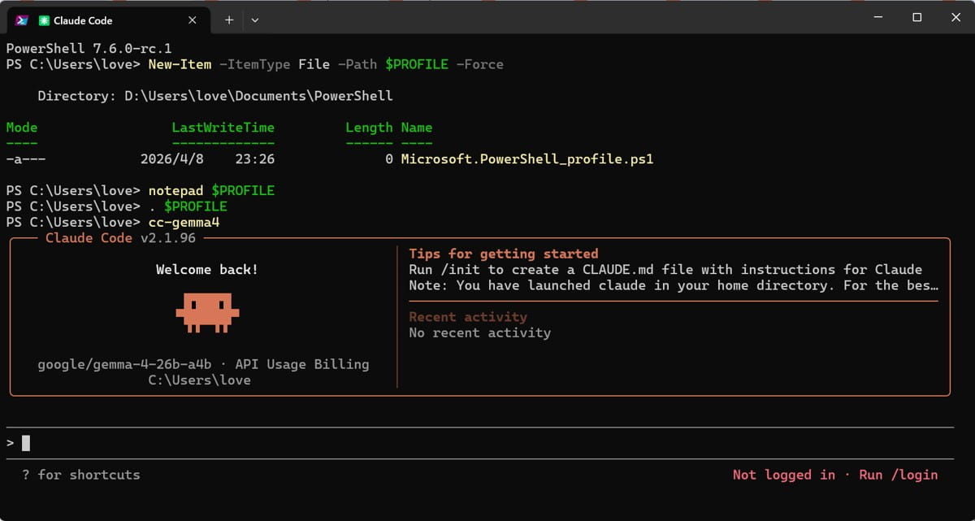Click 'Directory: D:\Users\love\Documents\PowerShell' line
Screen dimensions: 975x521
(x=215, y=96)
